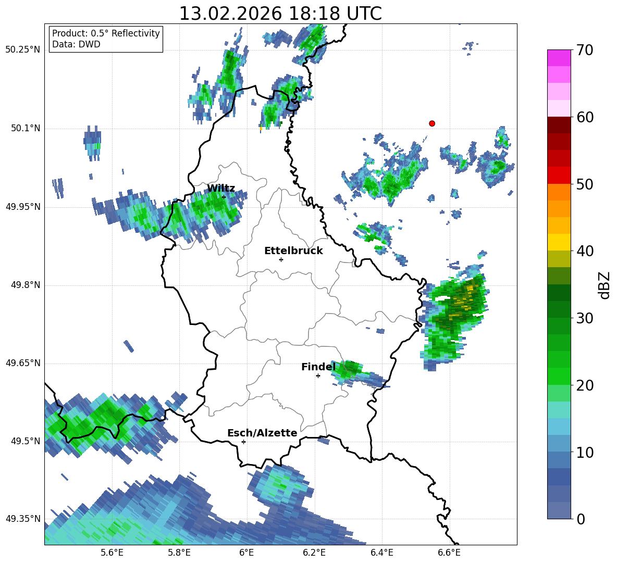Click the 40 tick on colorbar
Screen dimensions: 617x563
(585, 251)
